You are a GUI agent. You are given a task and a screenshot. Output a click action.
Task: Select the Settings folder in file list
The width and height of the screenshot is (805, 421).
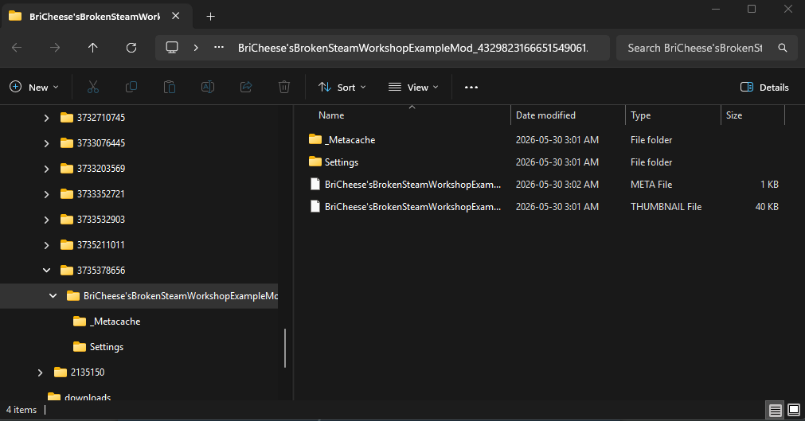point(342,162)
